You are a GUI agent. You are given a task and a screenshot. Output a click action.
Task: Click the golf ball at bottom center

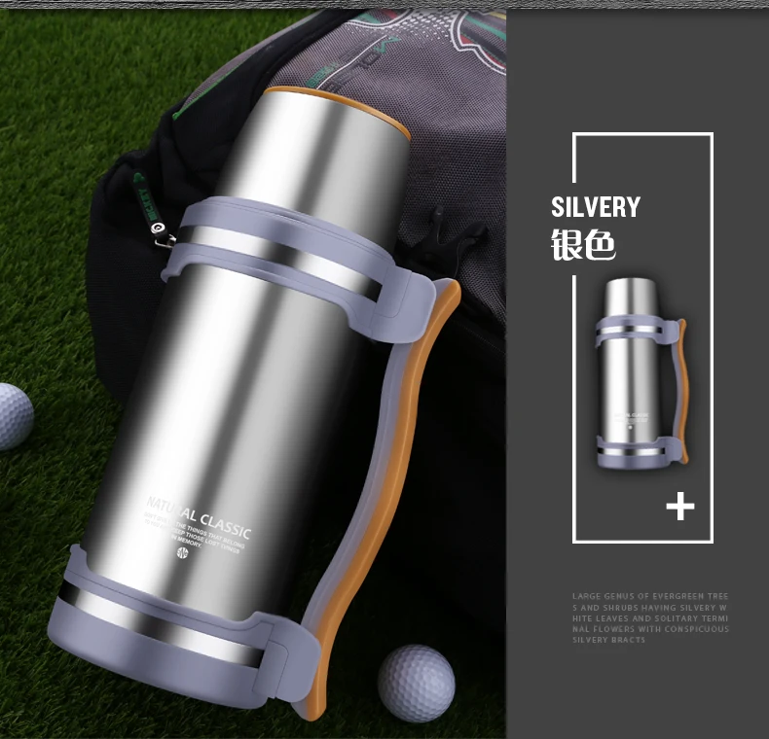coord(417,684)
